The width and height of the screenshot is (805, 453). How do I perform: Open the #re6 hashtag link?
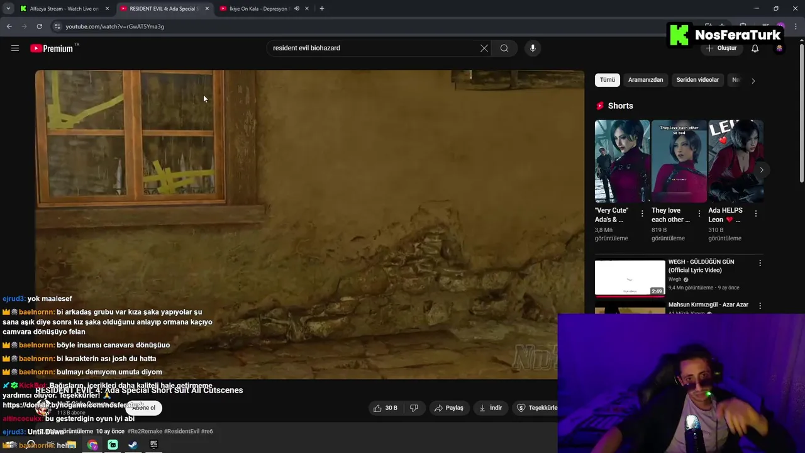click(207, 432)
